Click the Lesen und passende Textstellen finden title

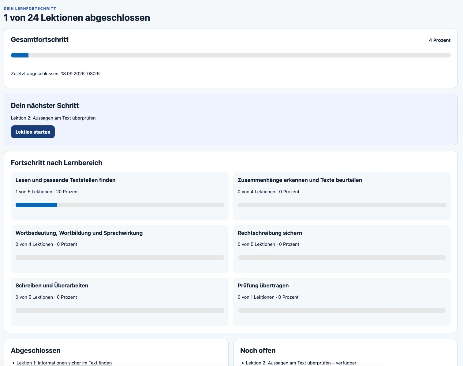pos(65,180)
